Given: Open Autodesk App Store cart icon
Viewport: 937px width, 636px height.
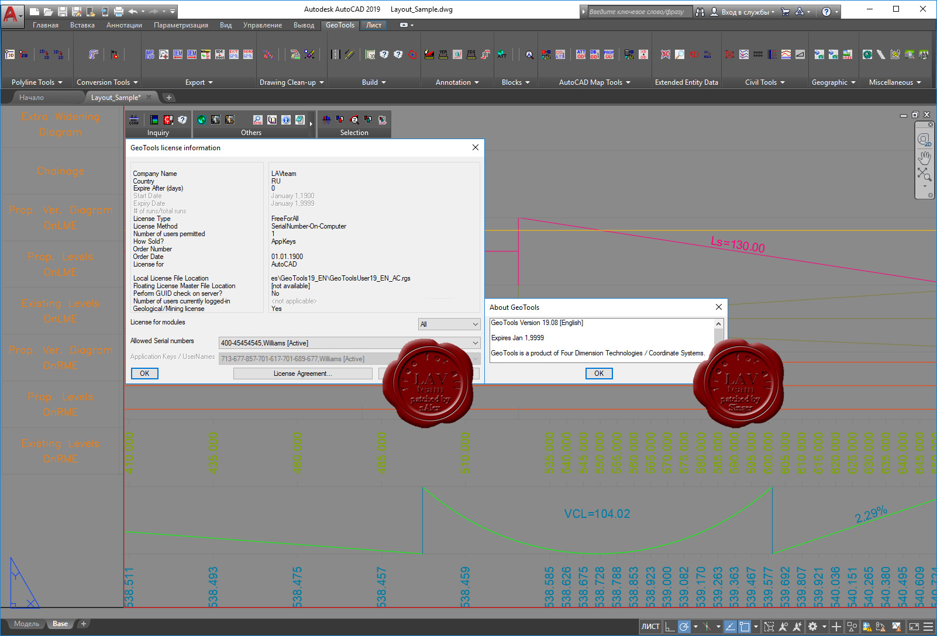Looking at the screenshot, I should pyautogui.click(x=786, y=11).
